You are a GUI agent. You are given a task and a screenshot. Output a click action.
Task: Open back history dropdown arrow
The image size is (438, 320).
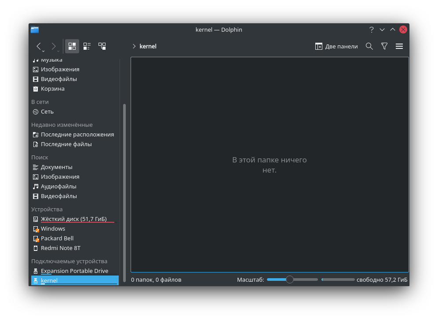tap(44, 51)
